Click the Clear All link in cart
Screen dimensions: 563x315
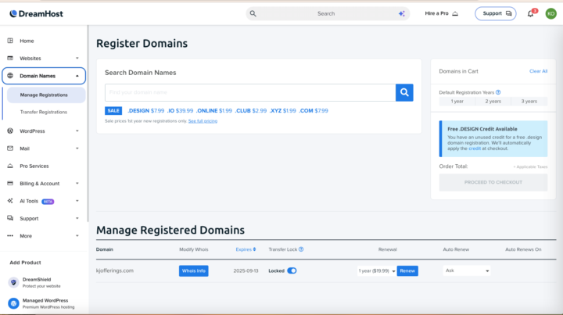(538, 71)
